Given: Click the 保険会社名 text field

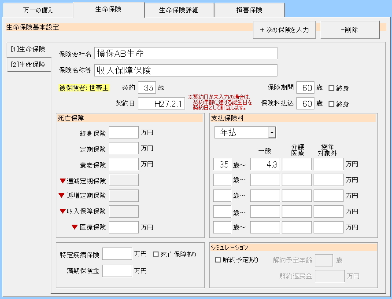Looking at the screenshot, I should (185, 54).
